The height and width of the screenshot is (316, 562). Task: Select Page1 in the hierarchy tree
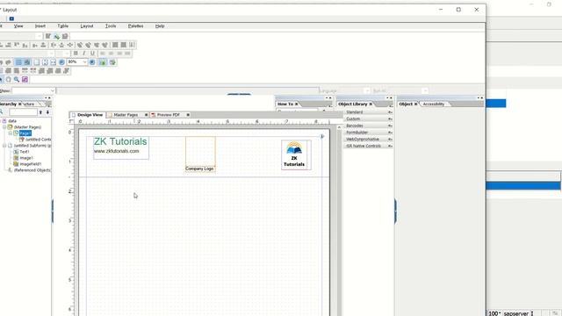coord(25,133)
